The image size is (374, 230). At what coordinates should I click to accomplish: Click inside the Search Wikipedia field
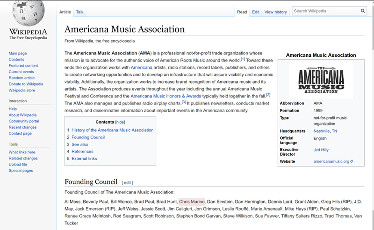325,11
